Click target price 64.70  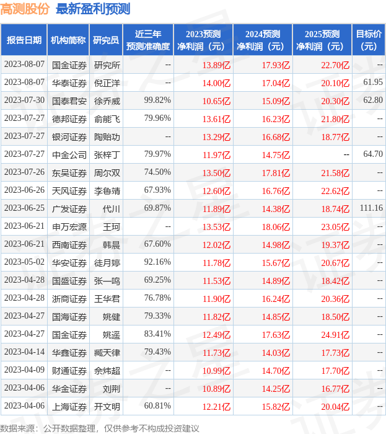(373, 154)
